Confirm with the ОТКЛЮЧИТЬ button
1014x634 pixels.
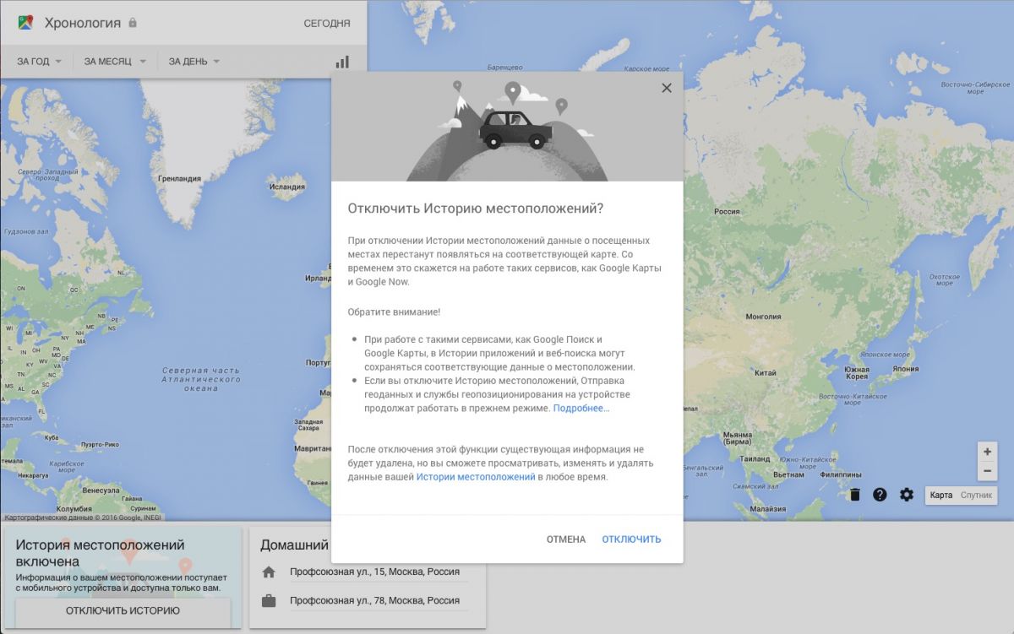point(631,539)
